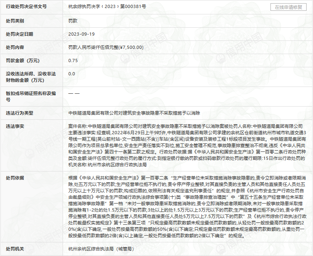The height and width of the screenshot is (256, 313).
Task: Click the 罚款金额（万元）label
Action: coord(22,60)
